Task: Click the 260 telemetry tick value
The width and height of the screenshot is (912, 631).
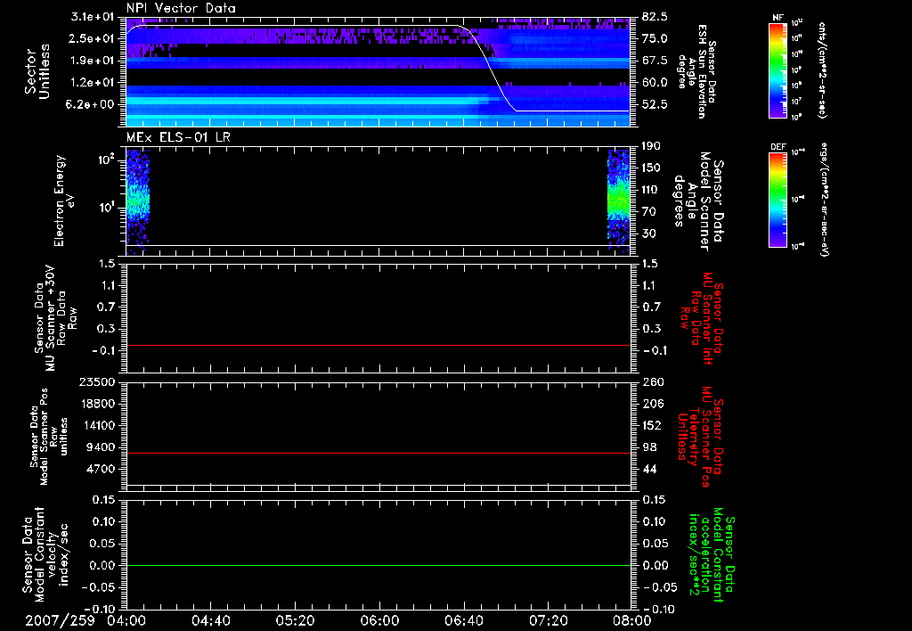Action: 652,382
